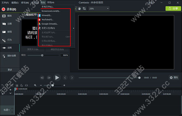Screen dimensions: 182x116
Task: Expand the 自定义生成(C) submenu arrow
Action: [73, 28]
